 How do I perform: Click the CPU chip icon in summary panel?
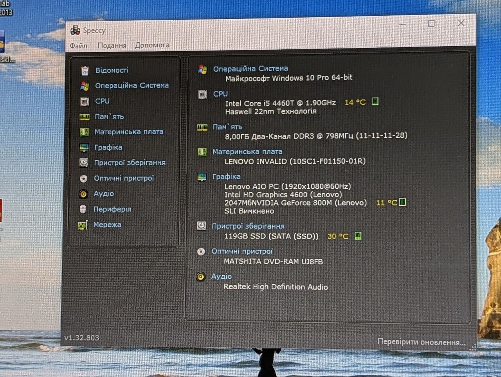[x=202, y=94]
